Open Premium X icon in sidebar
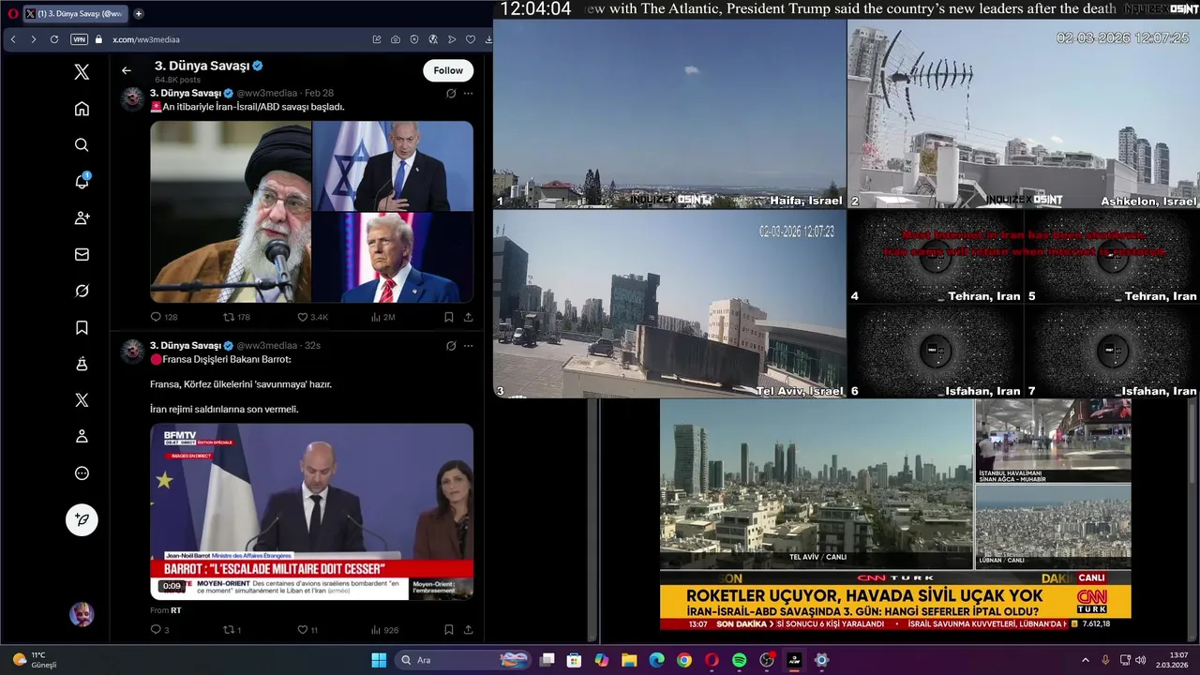This screenshot has height=675, width=1200. pyautogui.click(x=82, y=400)
